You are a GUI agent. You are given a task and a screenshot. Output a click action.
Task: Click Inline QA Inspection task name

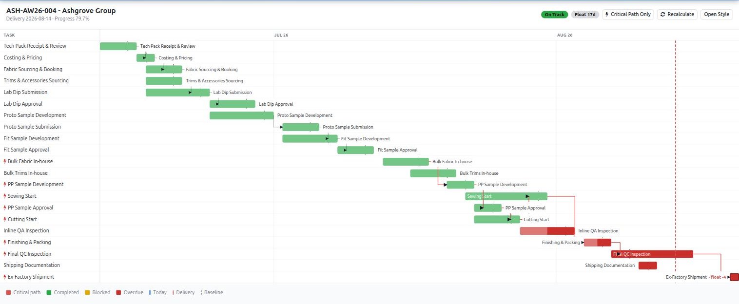[26, 230]
